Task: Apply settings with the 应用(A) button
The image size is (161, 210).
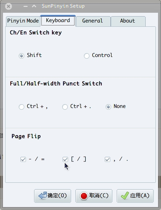Action: pyautogui.click(x=135, y=196)
